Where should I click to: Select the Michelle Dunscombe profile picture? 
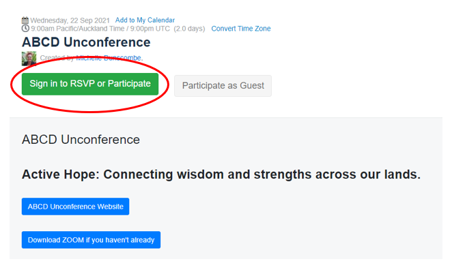pyautogui.click(x=29, y=59)
